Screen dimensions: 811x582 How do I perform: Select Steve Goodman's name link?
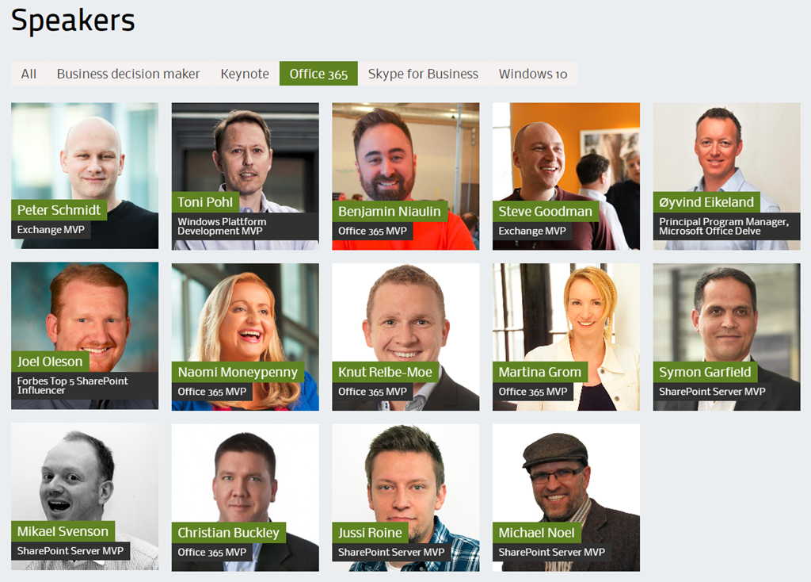pos(545,211)
